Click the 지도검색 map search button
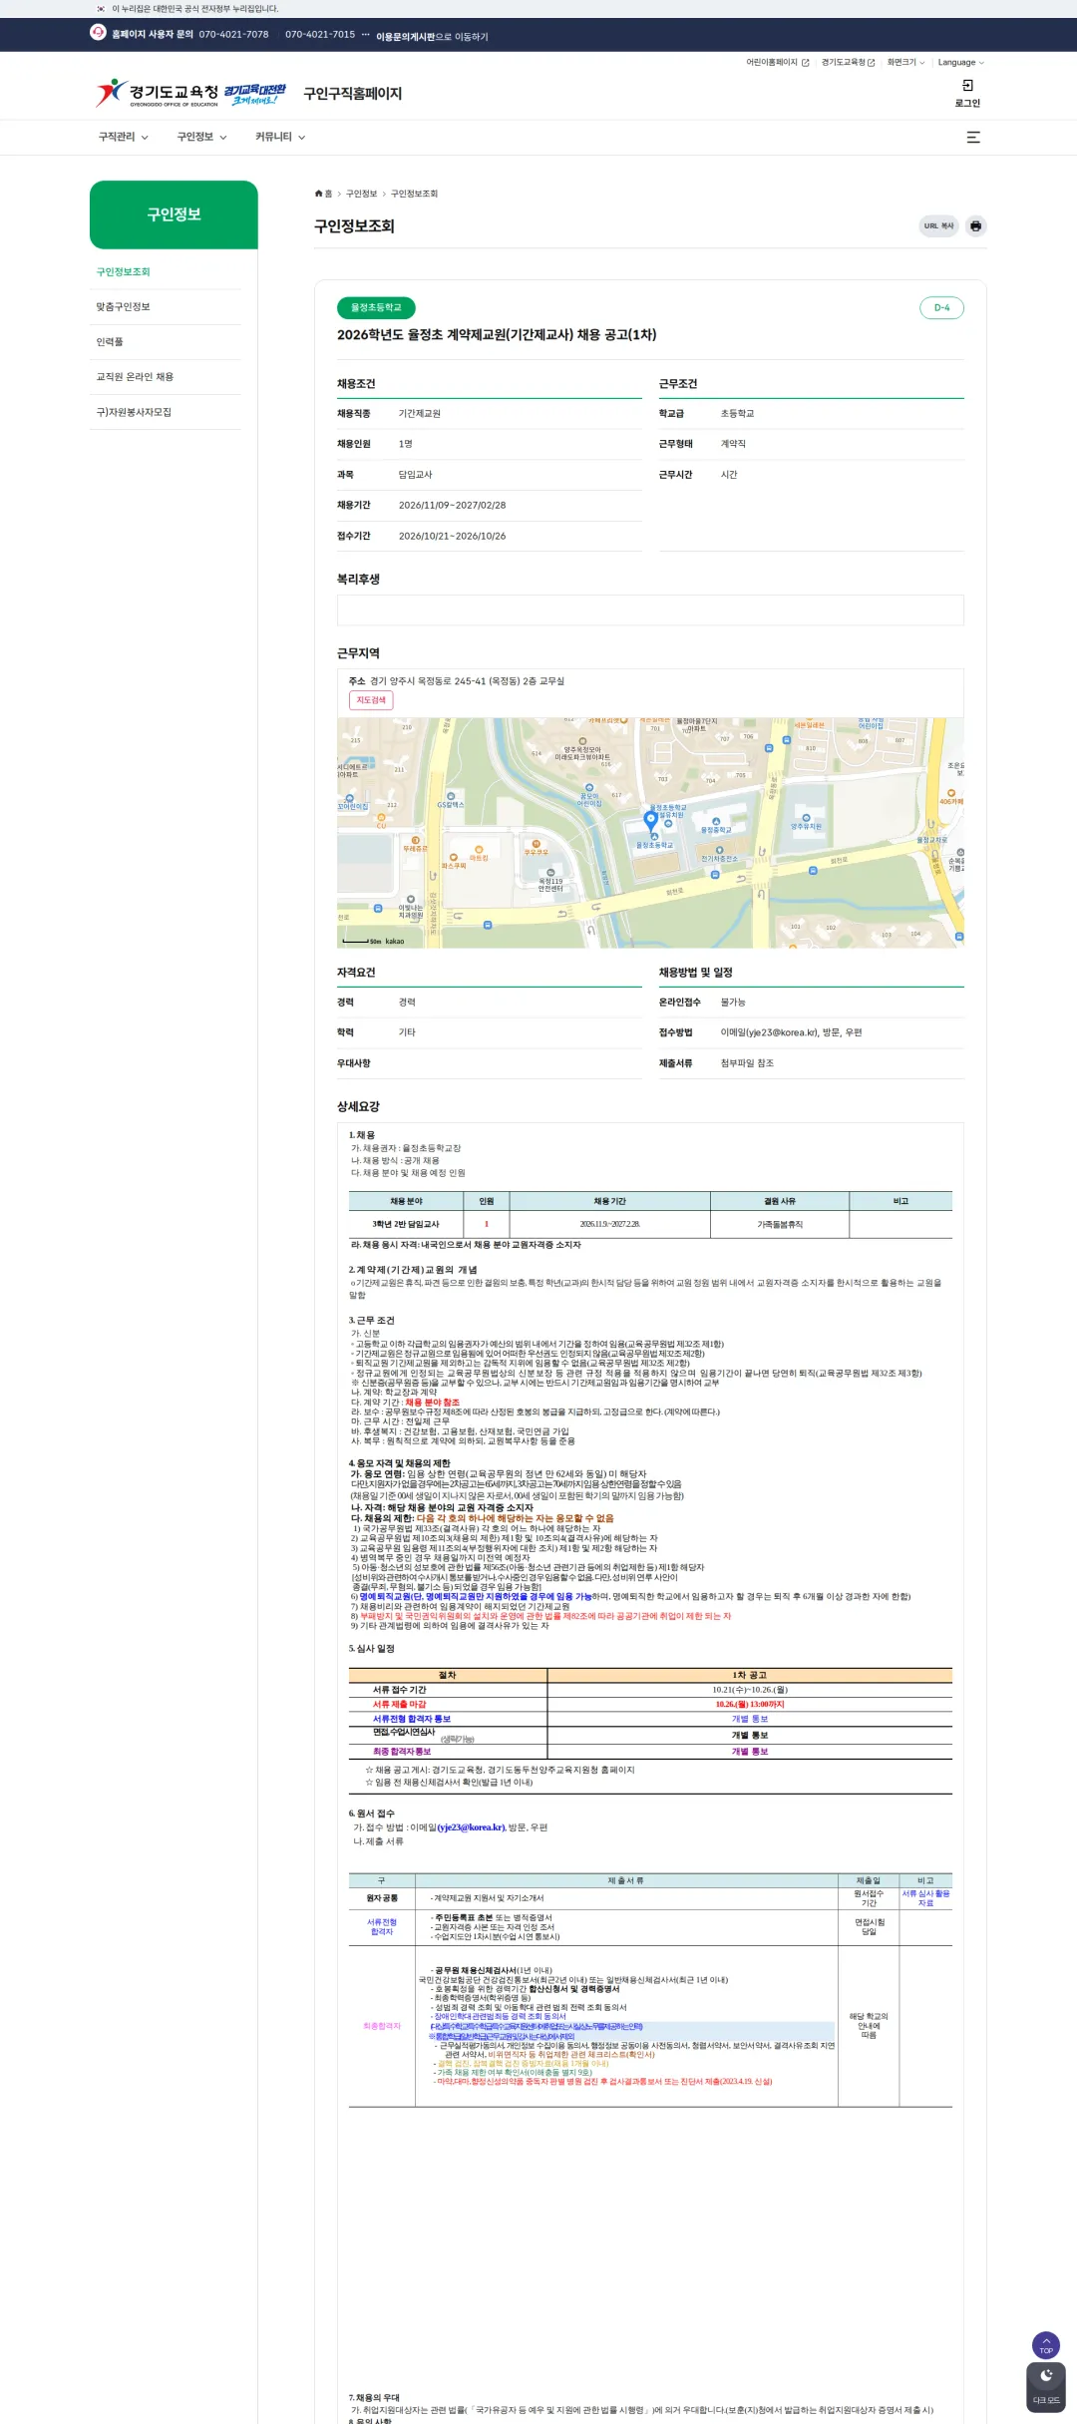1077x2424 pixels. pos(371,700)
